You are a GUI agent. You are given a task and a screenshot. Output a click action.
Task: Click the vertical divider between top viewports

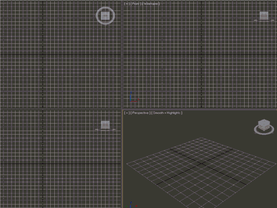[122, 54]
